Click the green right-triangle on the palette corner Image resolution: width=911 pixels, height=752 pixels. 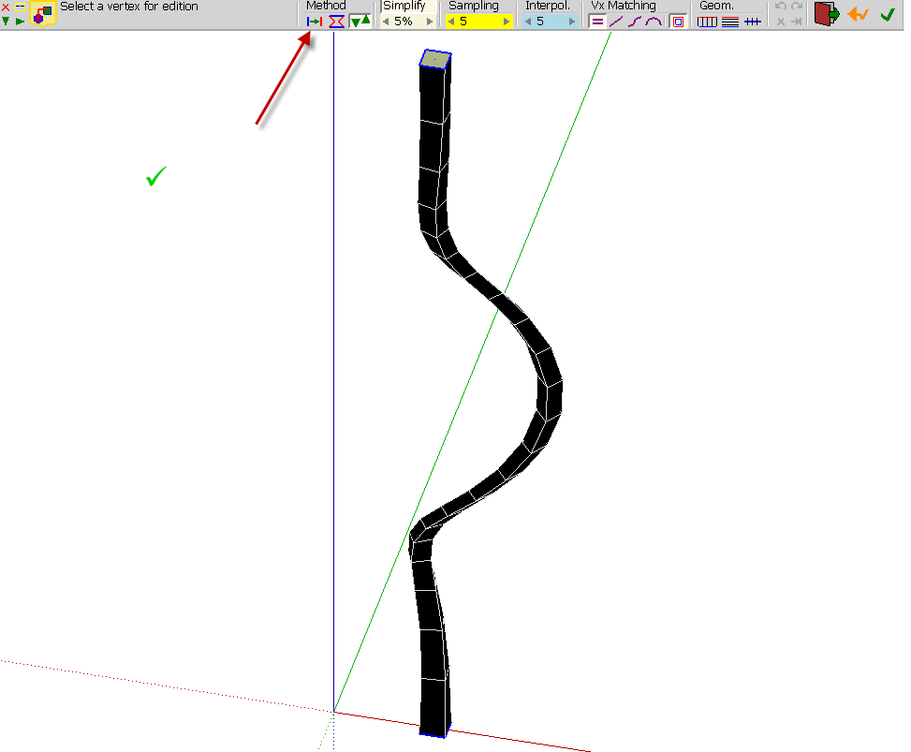pyautogui.click(x=20, y=21)
